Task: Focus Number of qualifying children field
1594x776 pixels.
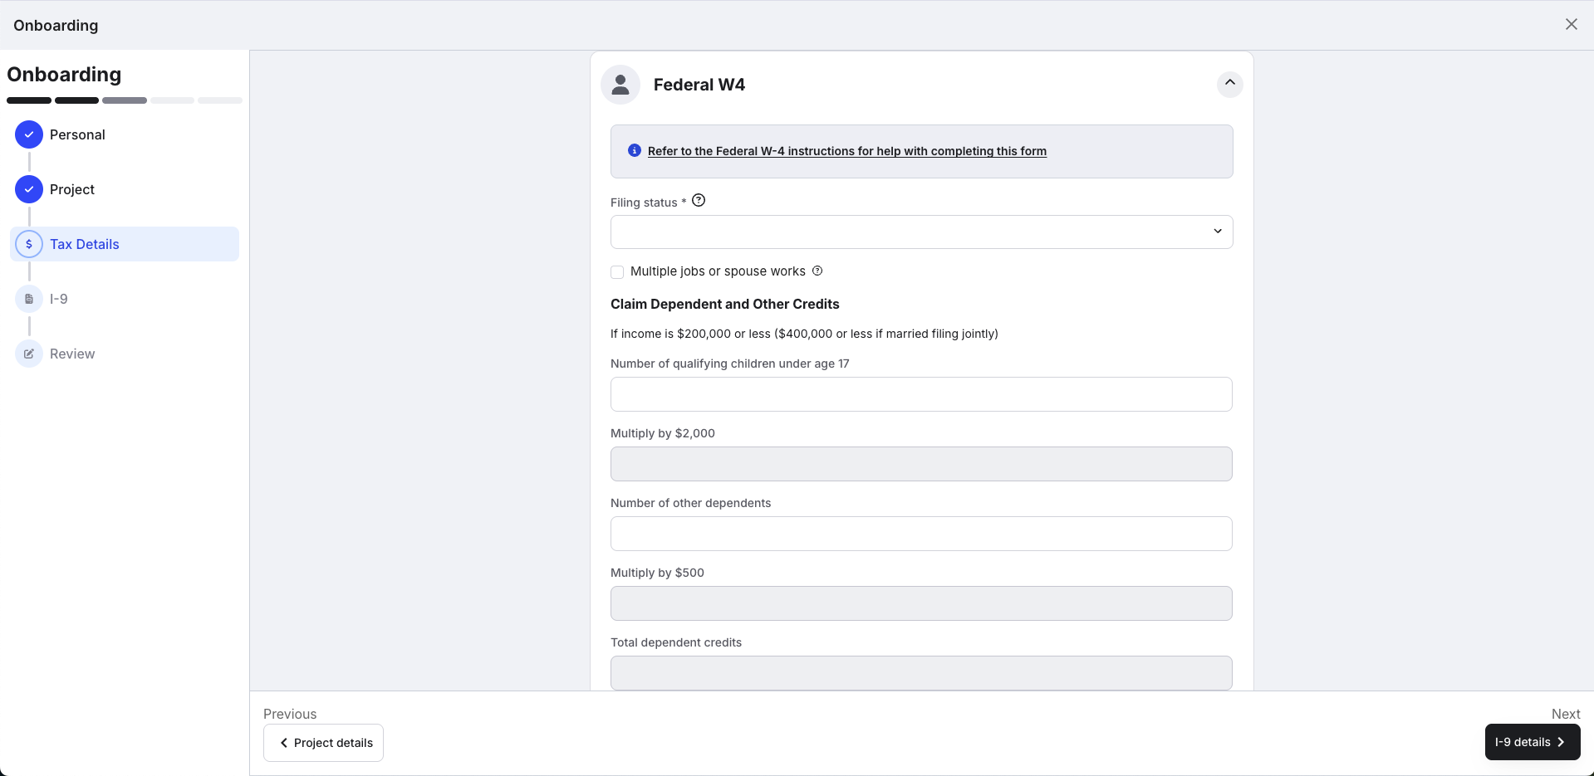Action: 921,394
